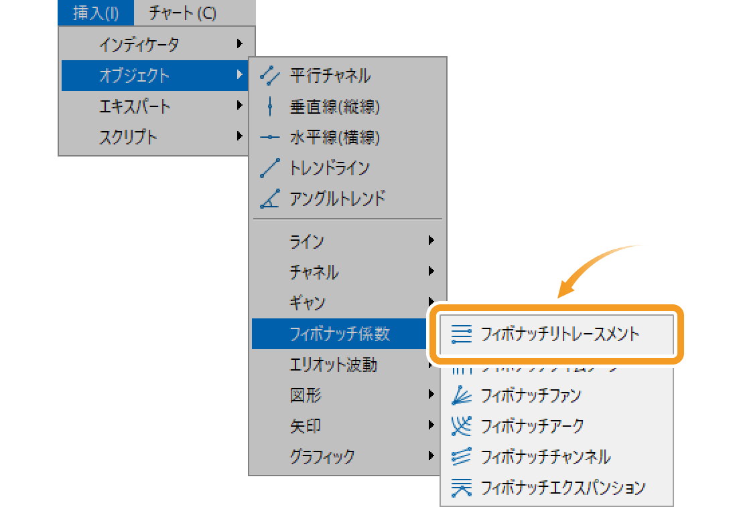Choose 平行チャネル from object submenu
Viewport: 737px width, 507px height.
point(348,76)
